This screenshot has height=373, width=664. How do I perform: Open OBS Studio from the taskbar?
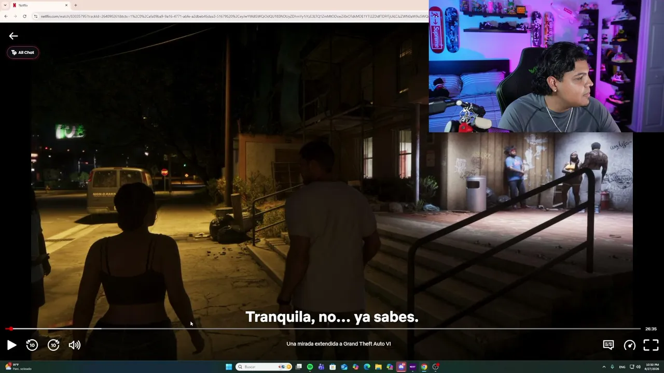point(436,367)
